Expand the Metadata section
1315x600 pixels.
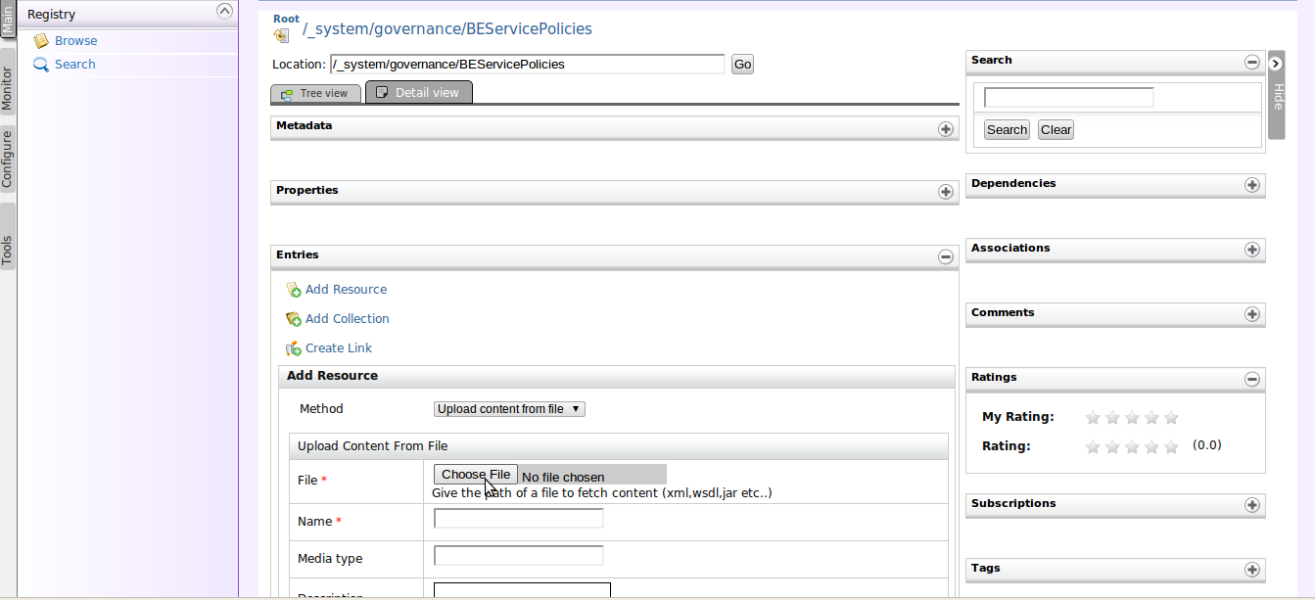[x=945, y=128]
